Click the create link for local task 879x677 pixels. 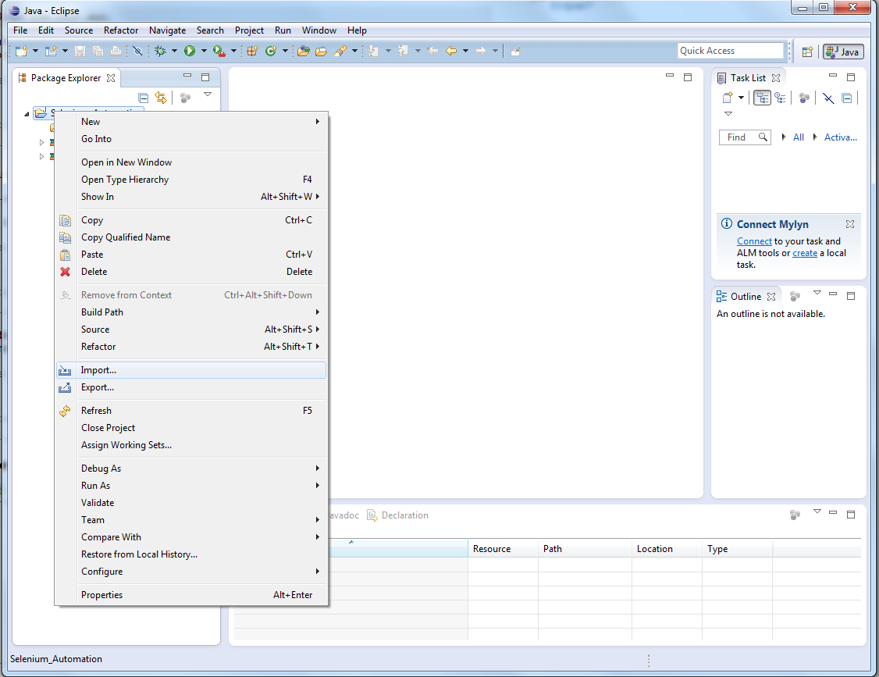pos(804,253)
